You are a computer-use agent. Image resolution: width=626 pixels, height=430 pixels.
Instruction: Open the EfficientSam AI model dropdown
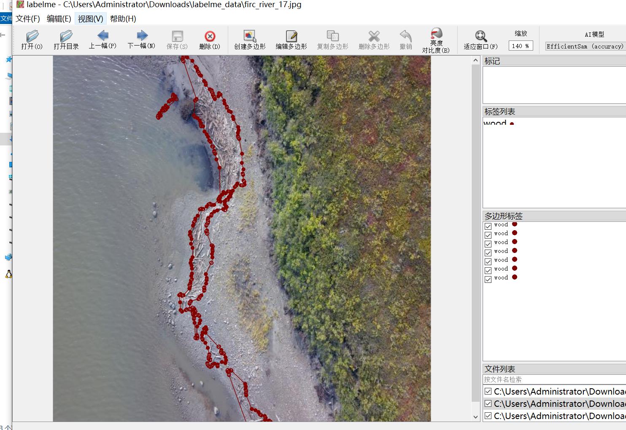coord(585,46)
